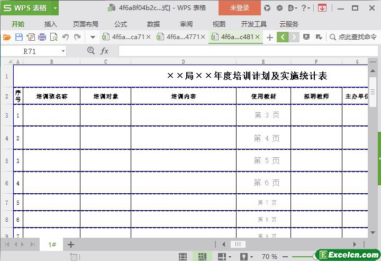Select the 1# sheet tab
The image size is (381, 261).
52,245
